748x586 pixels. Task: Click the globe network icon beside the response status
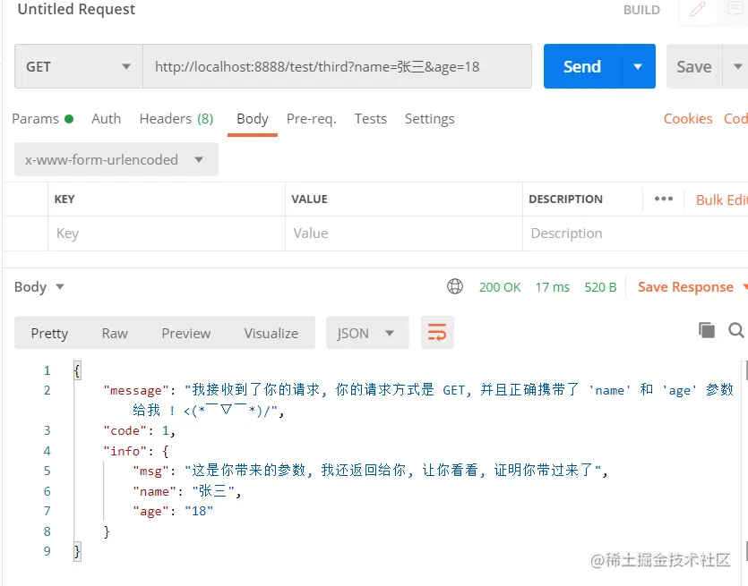455,286
